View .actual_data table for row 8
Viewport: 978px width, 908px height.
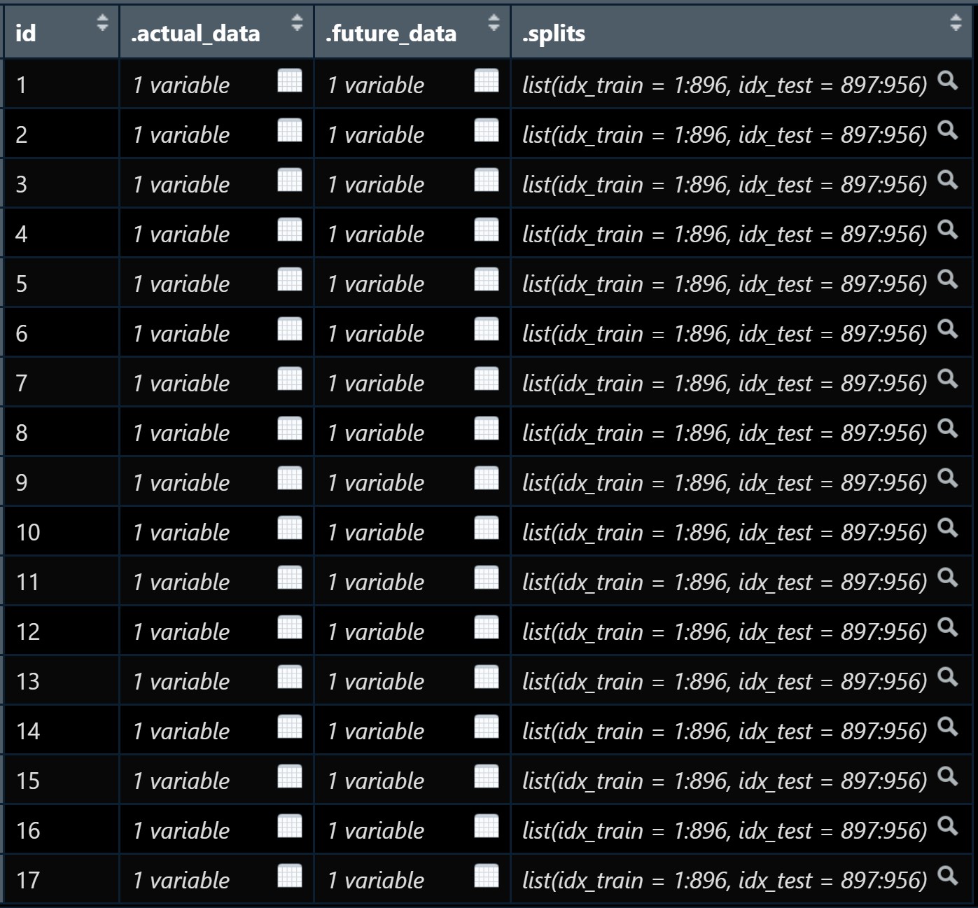(x=289, y=429)
